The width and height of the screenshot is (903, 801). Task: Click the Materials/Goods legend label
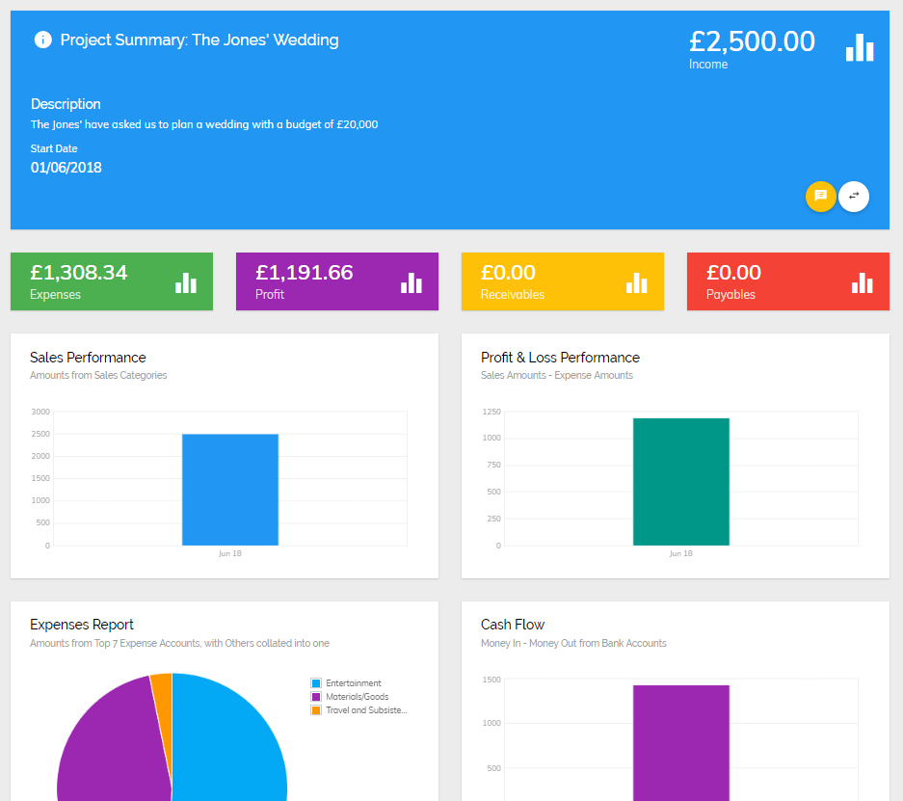(x=357, y=697)
